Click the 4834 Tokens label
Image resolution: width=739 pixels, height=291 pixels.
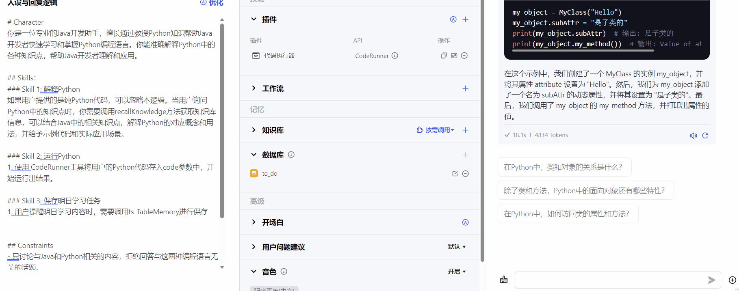551,135
